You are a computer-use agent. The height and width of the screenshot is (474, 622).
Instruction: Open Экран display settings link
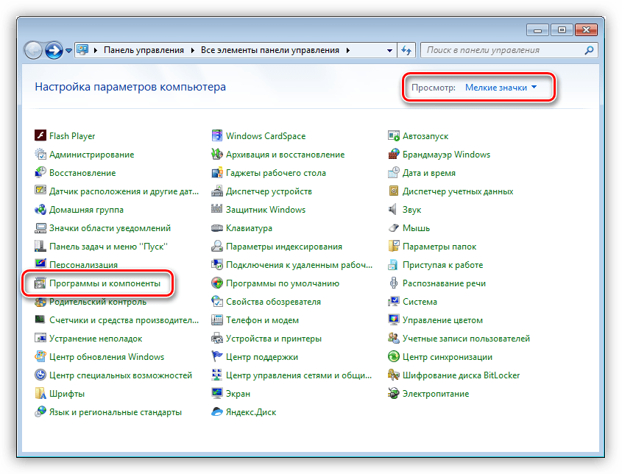click(x=238, y=394)
